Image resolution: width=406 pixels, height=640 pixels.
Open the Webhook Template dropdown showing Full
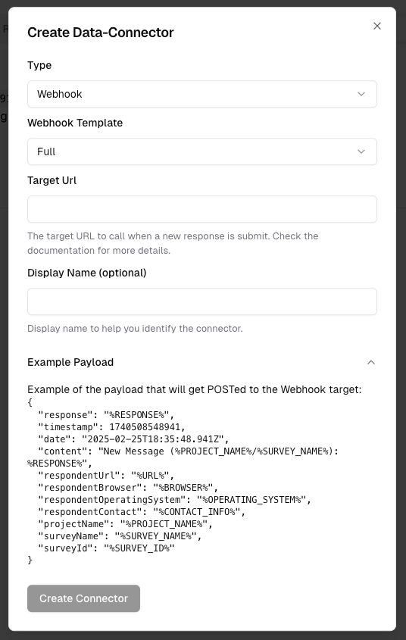202,151
